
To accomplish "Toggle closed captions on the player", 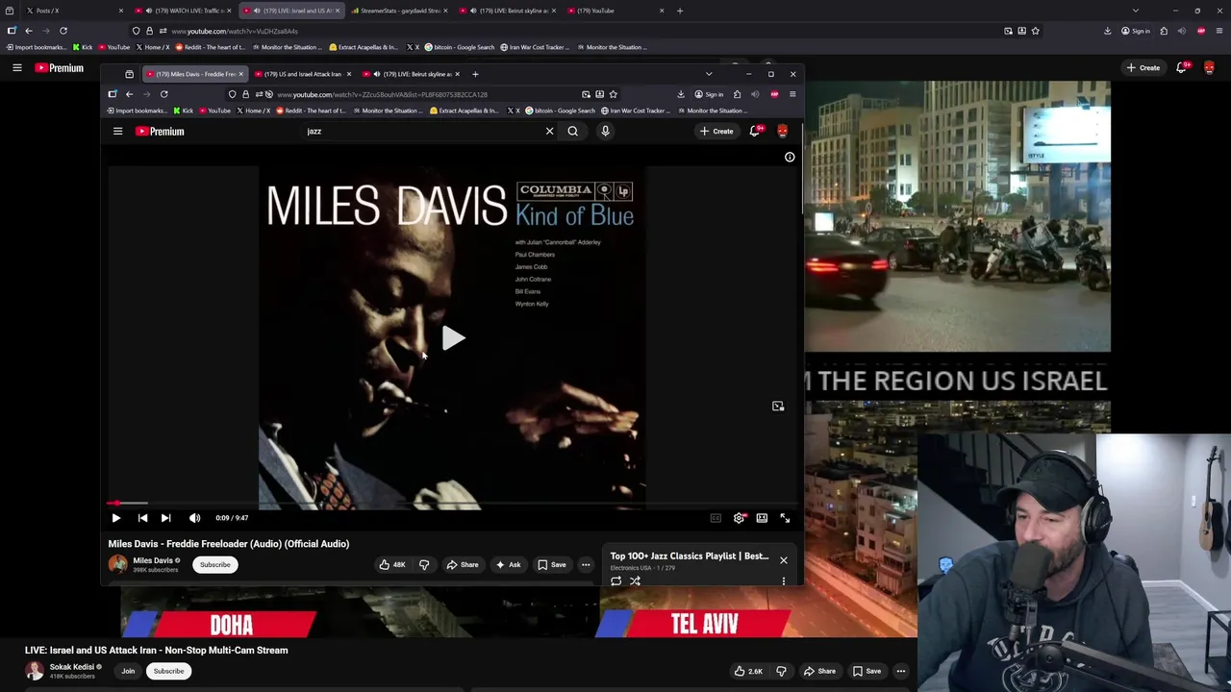I will tap(716, 518).
